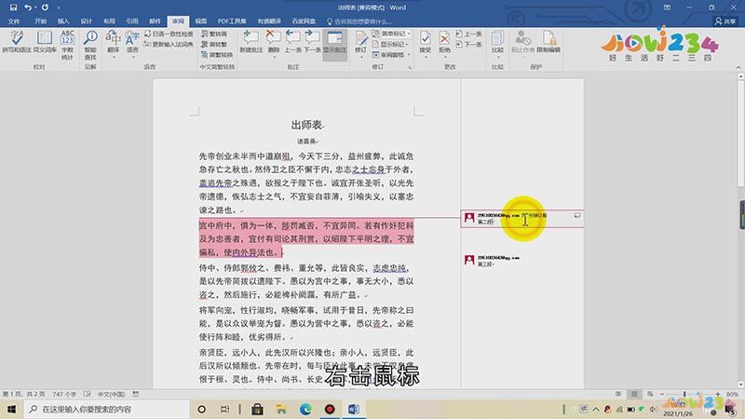Screen dimensions: 745x419
Task: Open Microsoft Edge from taskbar
Action: coord(305,409)
